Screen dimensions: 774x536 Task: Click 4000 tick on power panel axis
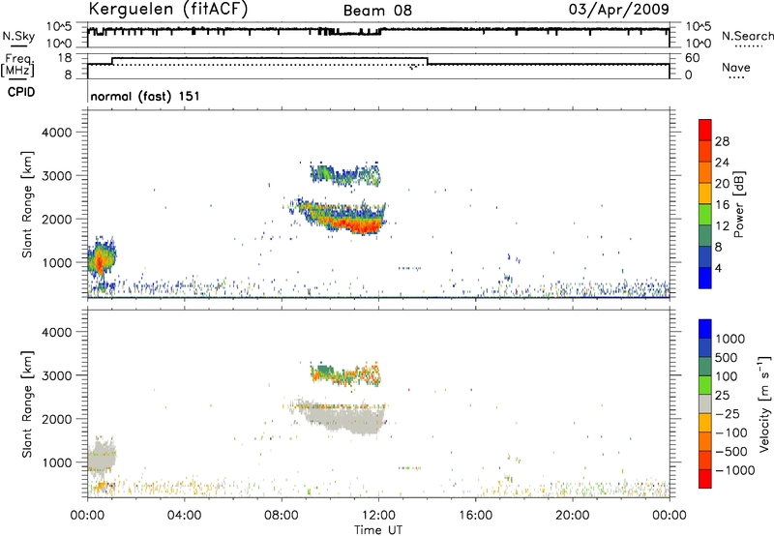56,133
